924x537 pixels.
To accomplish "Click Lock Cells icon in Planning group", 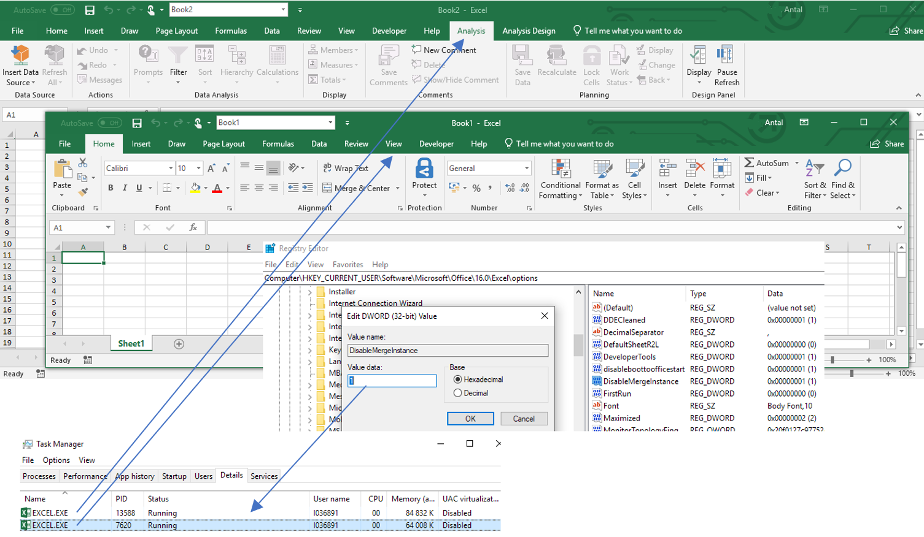I will click(591, 56).
